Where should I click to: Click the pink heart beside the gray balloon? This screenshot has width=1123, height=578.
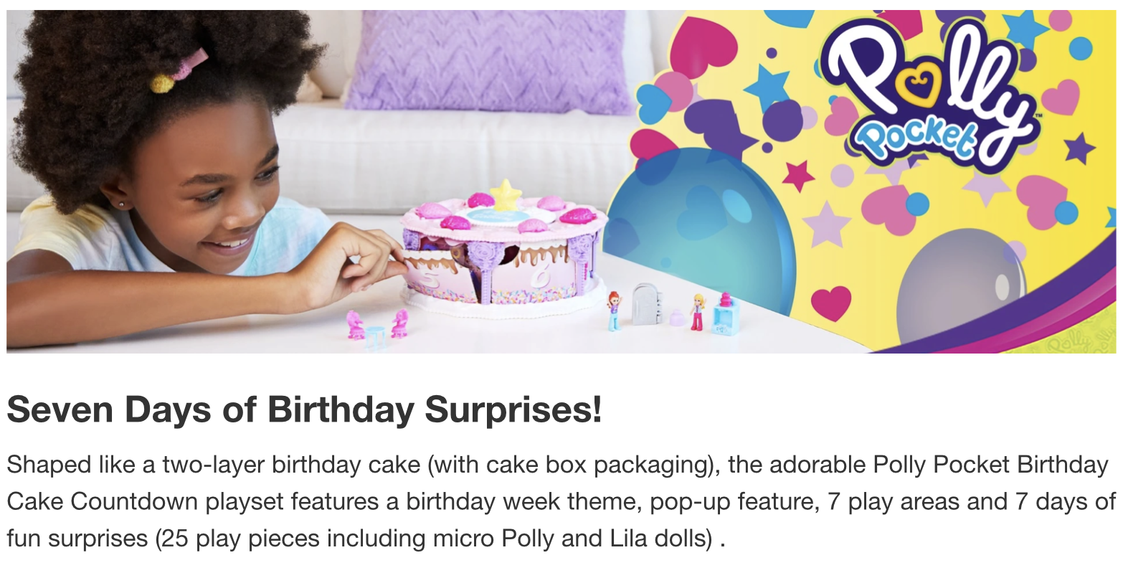831,303
